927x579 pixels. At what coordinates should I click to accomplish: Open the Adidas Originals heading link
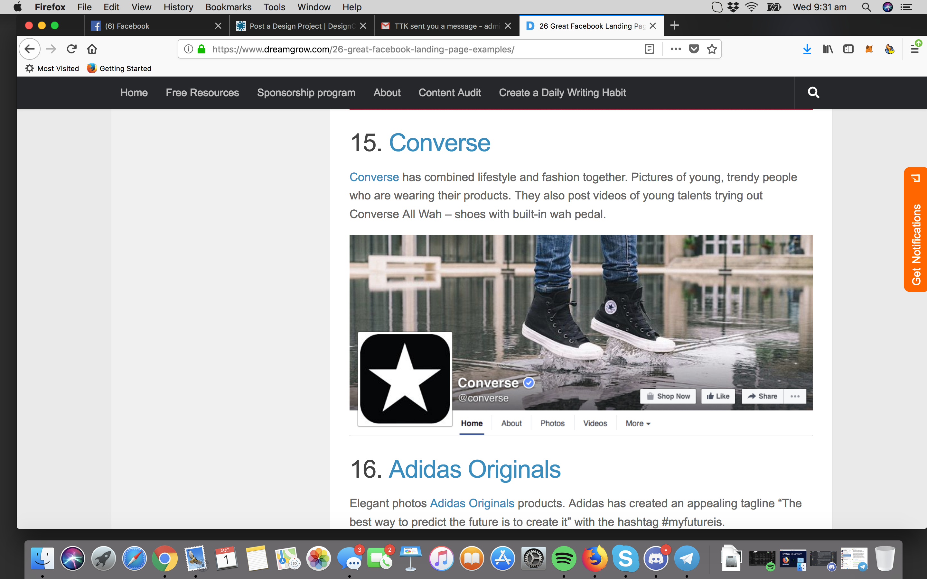pyautogui.click(x=474, y=469)
